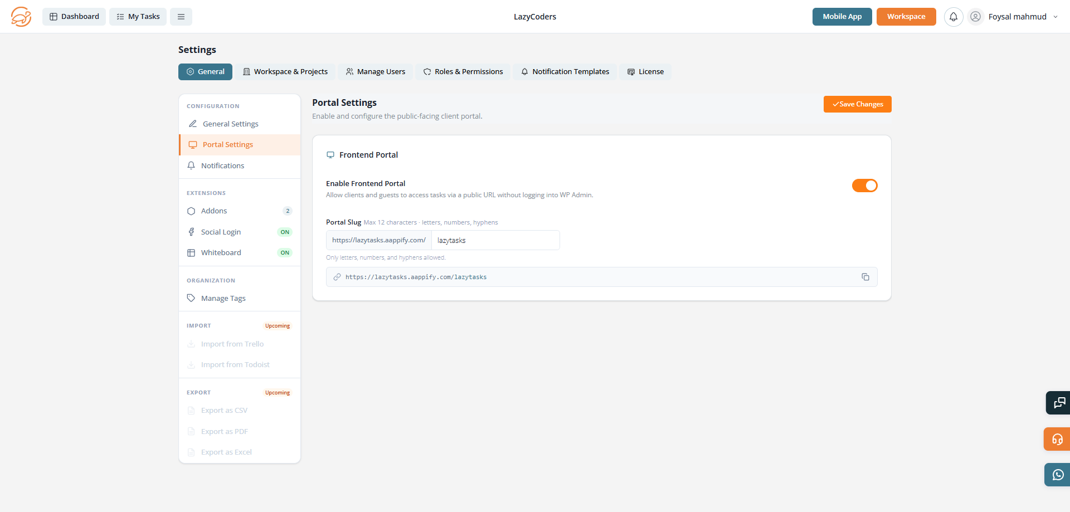Screen dimensions: 1070x512
Task: Click the LazyTasks logo icon
Action: (x=21, y=17)
